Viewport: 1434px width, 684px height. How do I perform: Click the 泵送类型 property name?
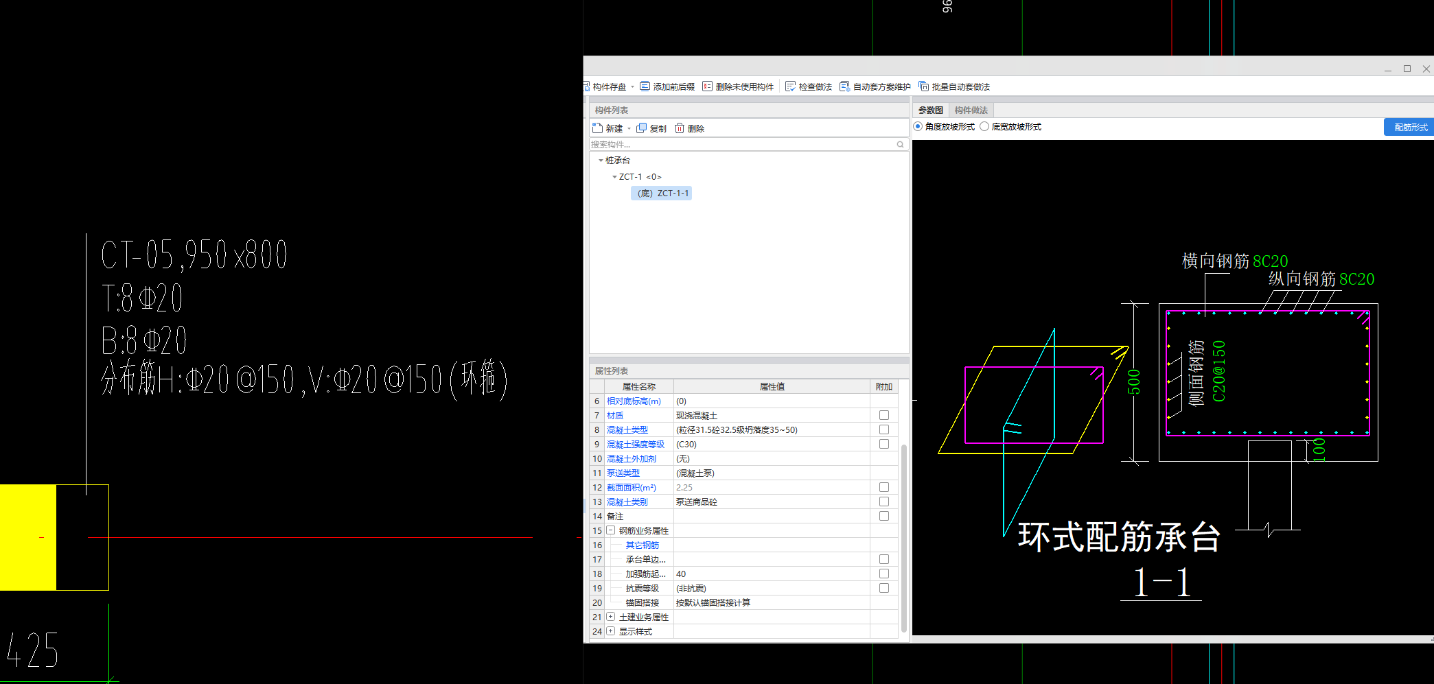click(623, 473)
